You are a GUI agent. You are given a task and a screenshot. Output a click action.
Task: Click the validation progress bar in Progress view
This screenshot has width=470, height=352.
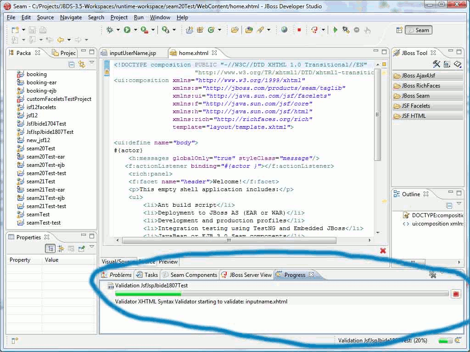(x=282, y=294)
